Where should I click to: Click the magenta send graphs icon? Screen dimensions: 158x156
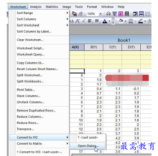(121, 14)
